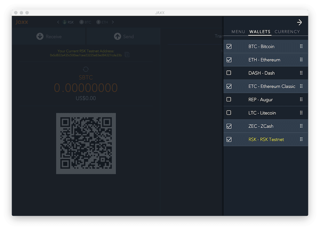Click the refresh balance icon above SBTC
320x230 pixels.
click(x=86, y=69)
